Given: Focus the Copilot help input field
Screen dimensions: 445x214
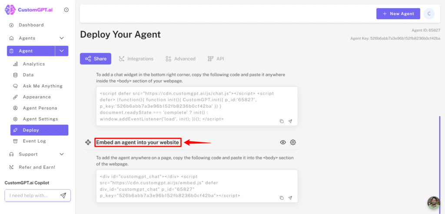Looking at the screenshot, I should [x=38, y=196].
